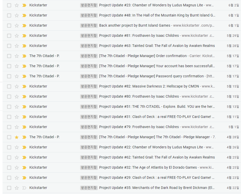Select checkbox for 7th Citadel Order confirmation email

pos(9,56)
